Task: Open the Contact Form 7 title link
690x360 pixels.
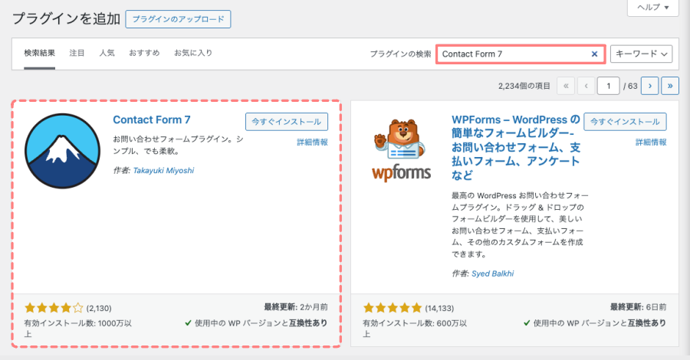Action: (x=152, y=120)
